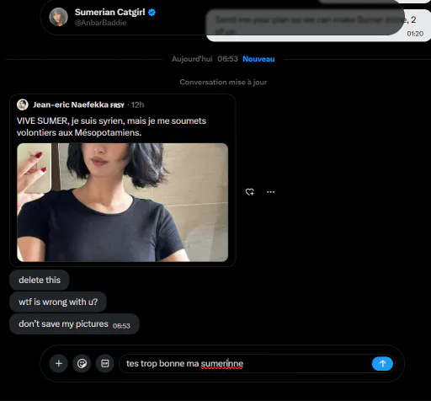The height and width of the screenshot is (401, 431).
Task: Click Jean-eric Naefekka's small avatar
Action: (23, 104)
